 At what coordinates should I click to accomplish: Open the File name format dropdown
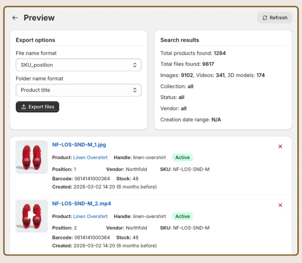tap(79, 65)
